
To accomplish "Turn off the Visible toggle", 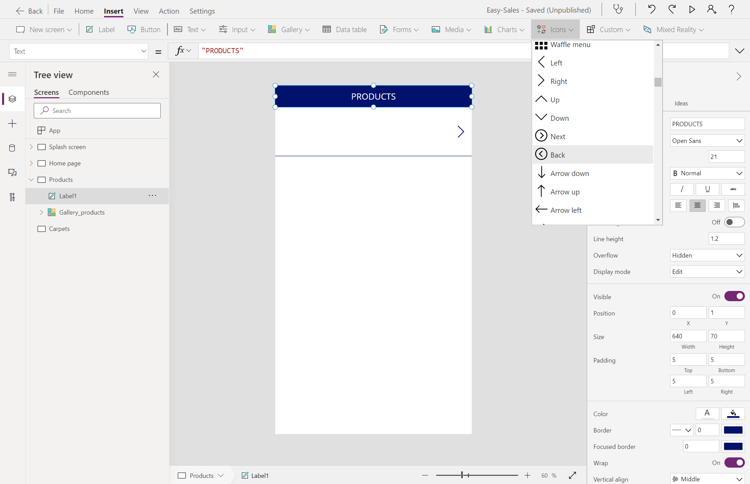I will pos(734,296).
